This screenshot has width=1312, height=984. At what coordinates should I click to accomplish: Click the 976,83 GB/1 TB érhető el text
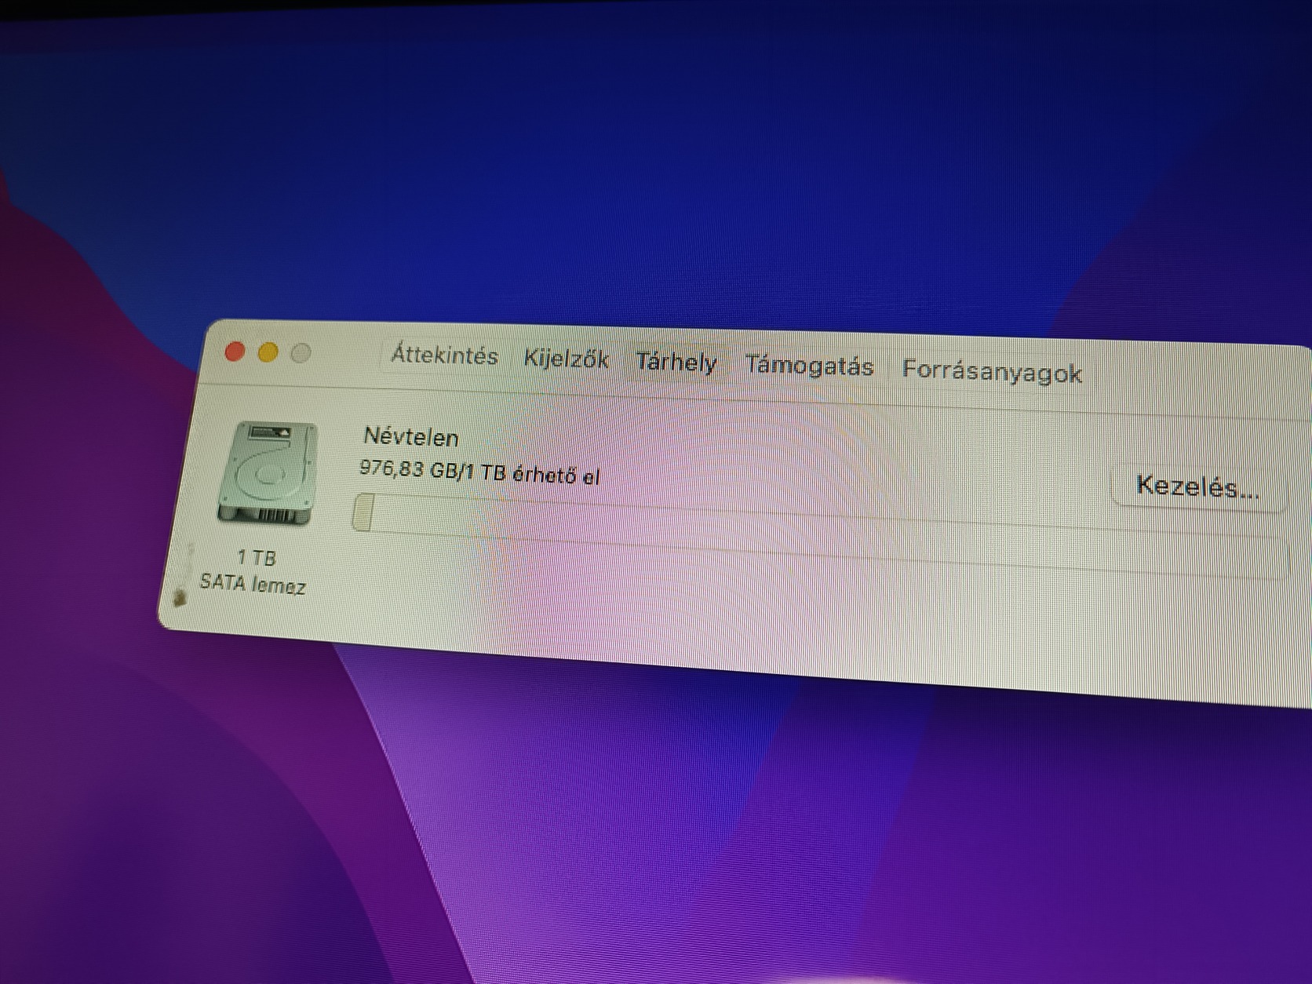(479, 472)
